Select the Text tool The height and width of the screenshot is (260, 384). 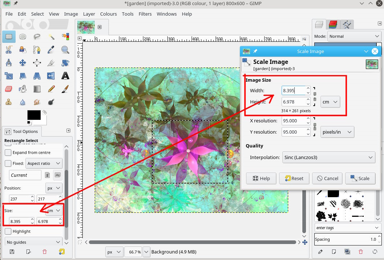tap(65, 76)
